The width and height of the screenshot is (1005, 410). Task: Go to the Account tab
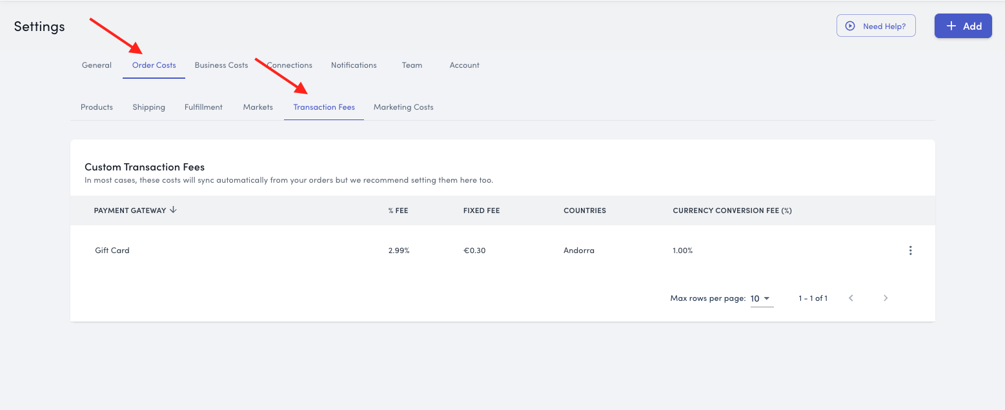coord(464,65)
